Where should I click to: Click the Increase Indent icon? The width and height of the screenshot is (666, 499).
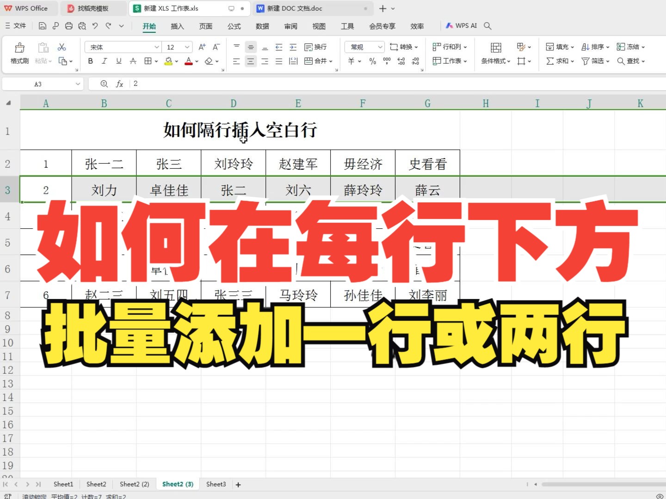[x=293, y=47]
